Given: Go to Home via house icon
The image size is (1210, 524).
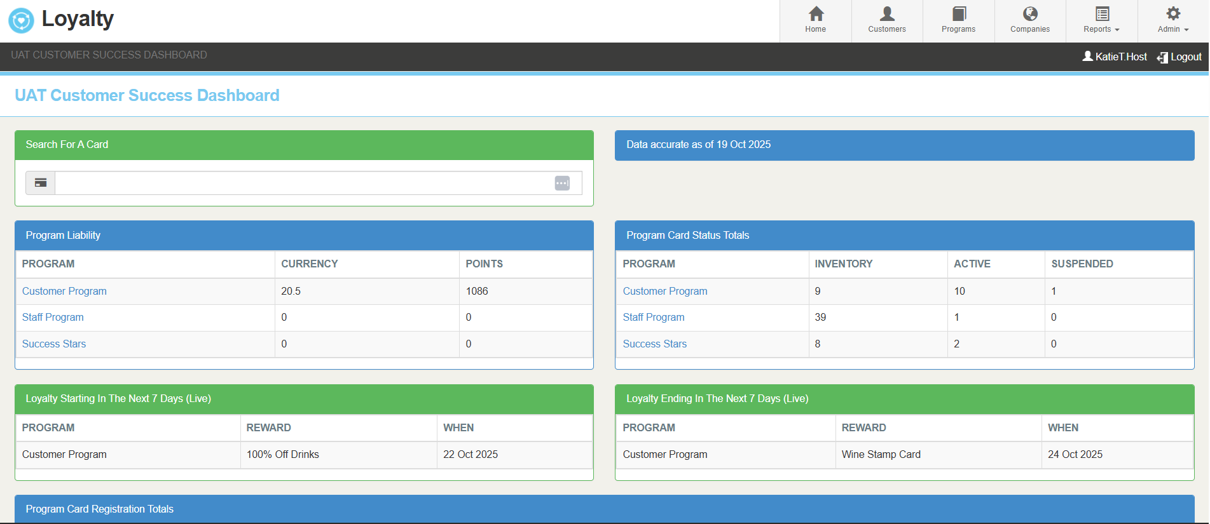Looking at the screenshot, I should 816,14.
